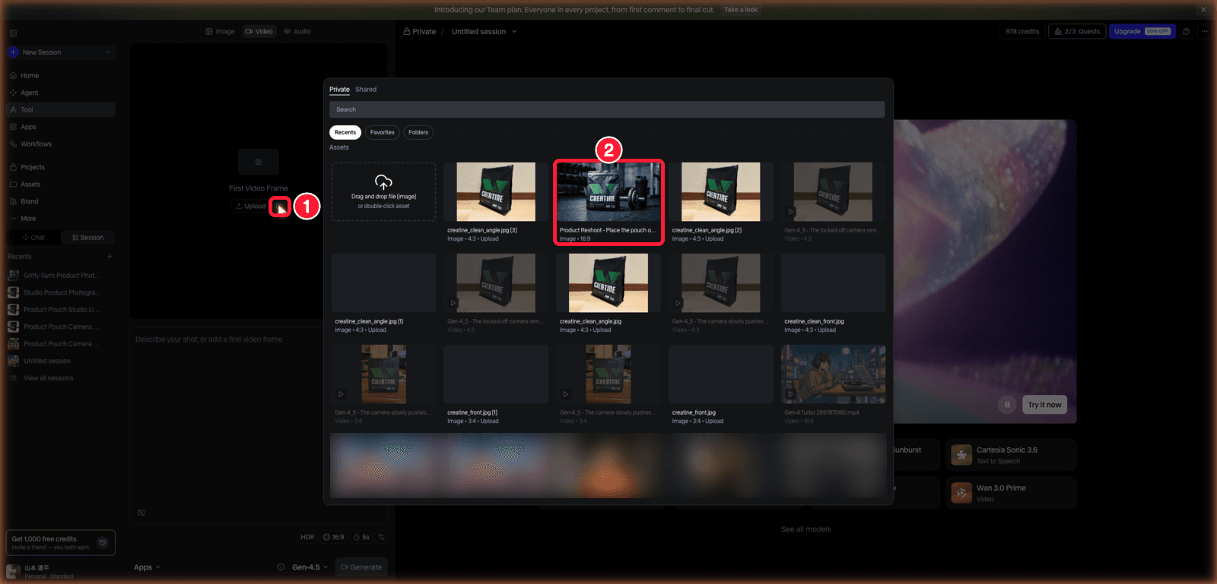Switch to the Shared tab
The image size is (1217, 584).
tap(366, 90)
